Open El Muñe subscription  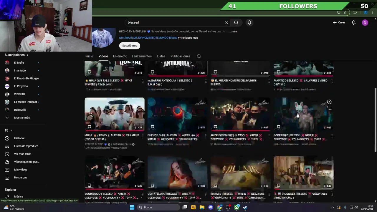pos(23,63)
